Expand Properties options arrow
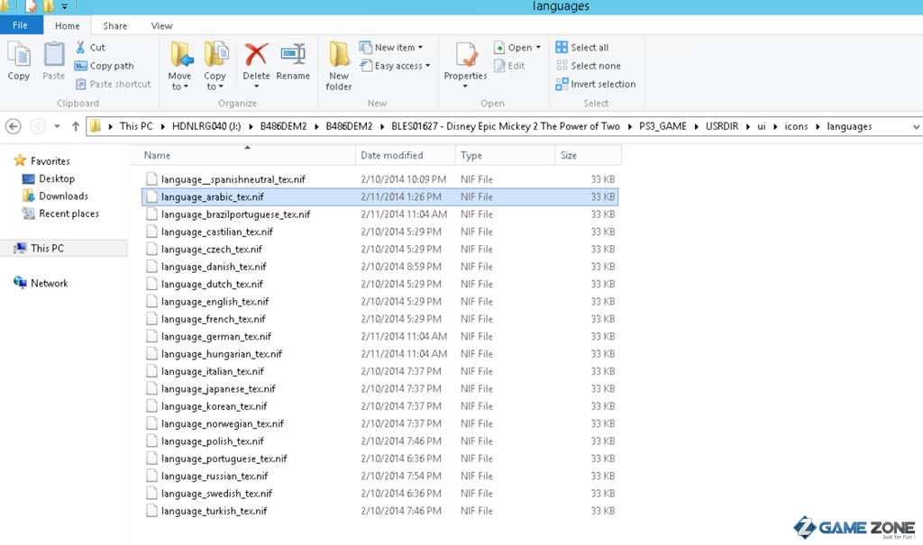Viewport: 923px width, 545px height. click(x=465, y=86)
